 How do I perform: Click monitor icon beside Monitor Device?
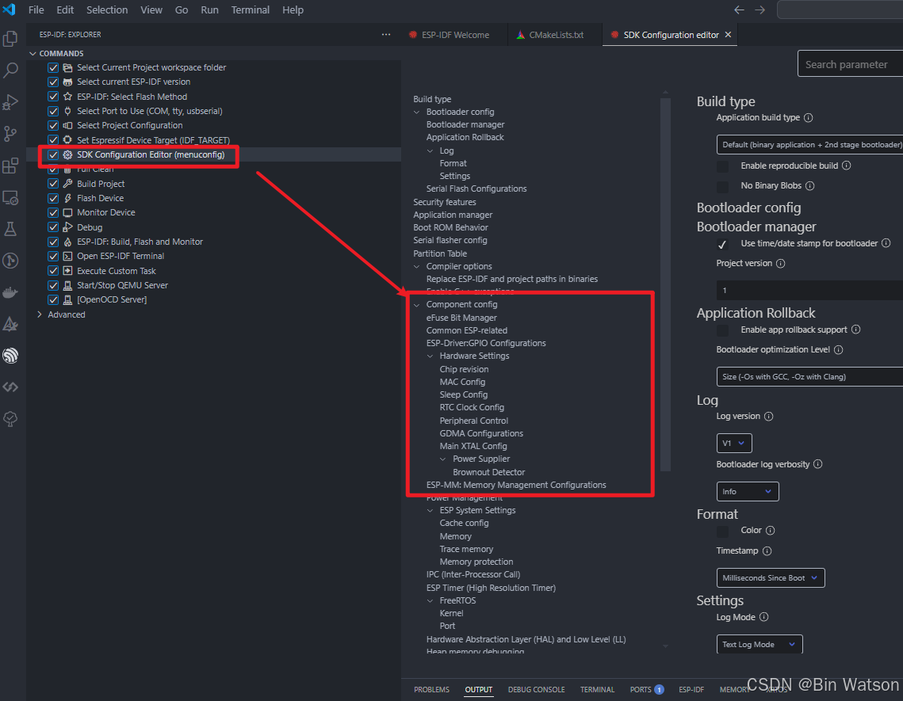(67, 212)
